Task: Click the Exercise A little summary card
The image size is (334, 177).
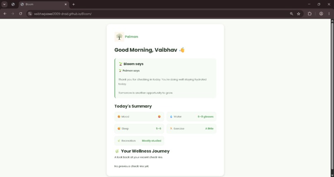Action: click(191, 128)
